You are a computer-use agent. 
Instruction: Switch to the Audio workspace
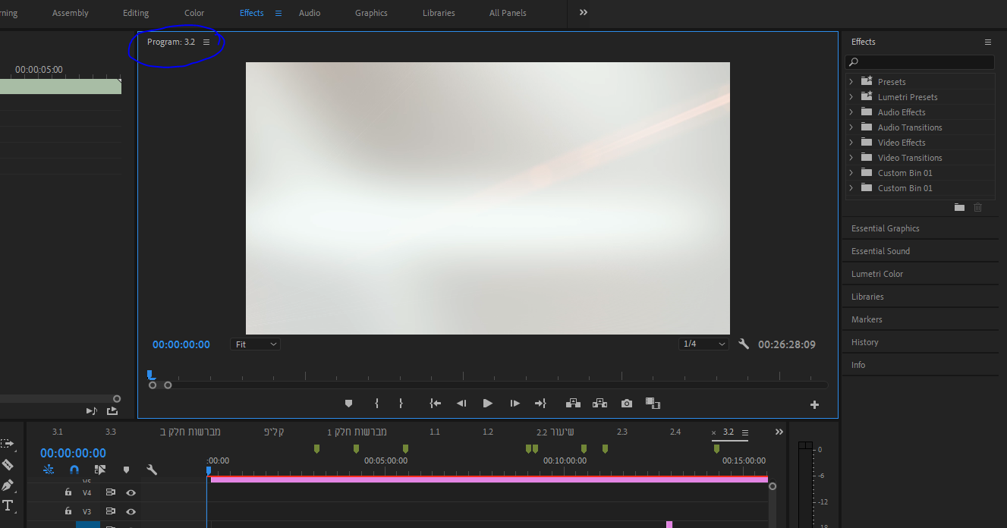(x=310, y=13)
